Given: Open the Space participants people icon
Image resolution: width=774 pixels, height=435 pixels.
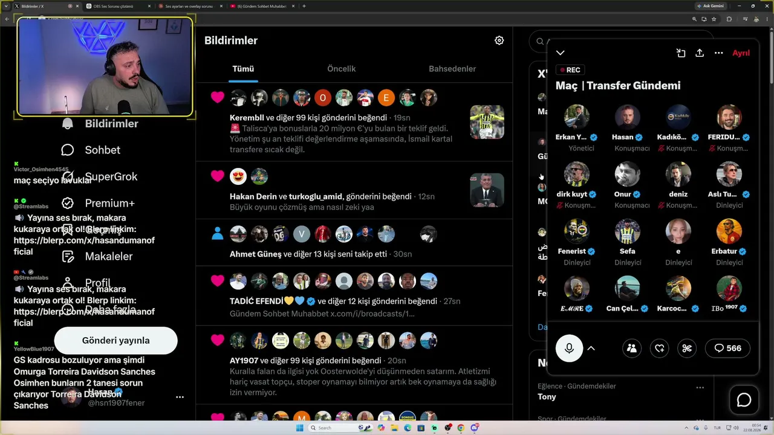Looking at the screenshot, I should click(632, 348).
